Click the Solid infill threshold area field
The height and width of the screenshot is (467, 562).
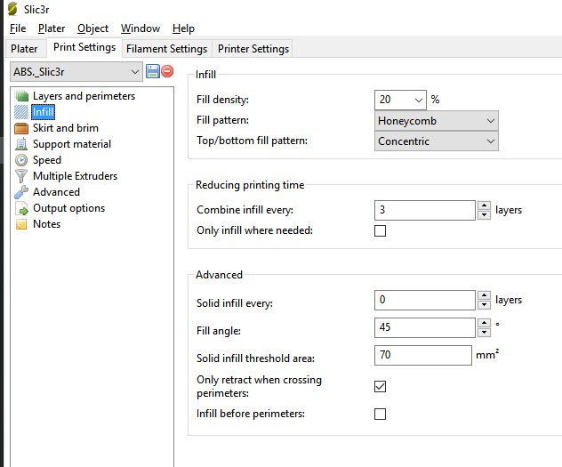pos(423,356)
